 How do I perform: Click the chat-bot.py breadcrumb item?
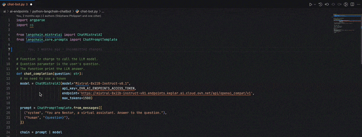[89, 11]
